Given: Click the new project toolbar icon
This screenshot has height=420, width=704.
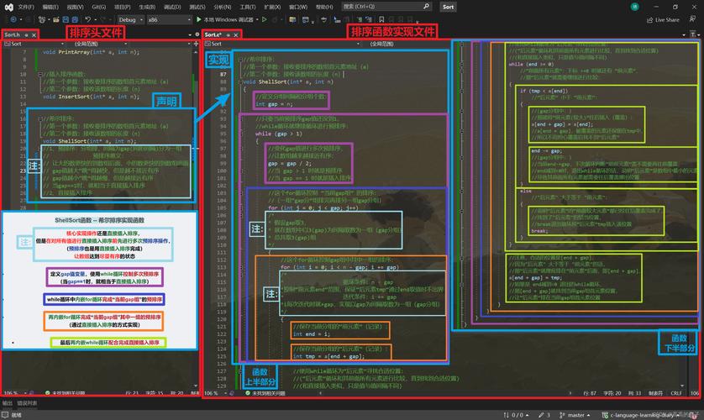Looking at the screenshot, I should (42, 20).
